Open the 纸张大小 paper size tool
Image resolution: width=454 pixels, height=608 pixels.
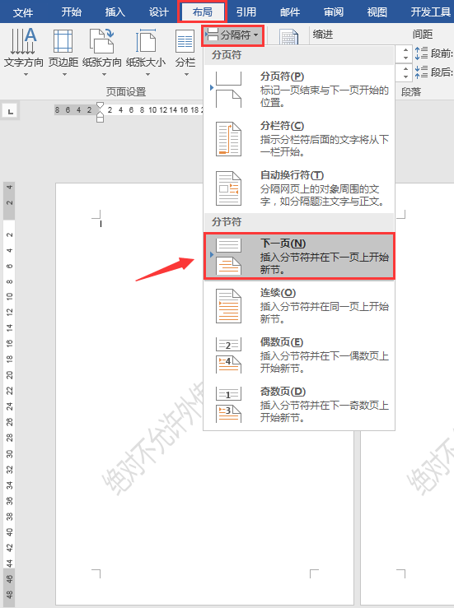146,52
